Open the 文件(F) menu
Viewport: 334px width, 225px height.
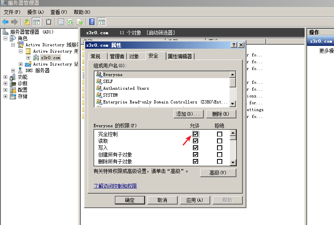pyautogui.click(x=12, y=12)
